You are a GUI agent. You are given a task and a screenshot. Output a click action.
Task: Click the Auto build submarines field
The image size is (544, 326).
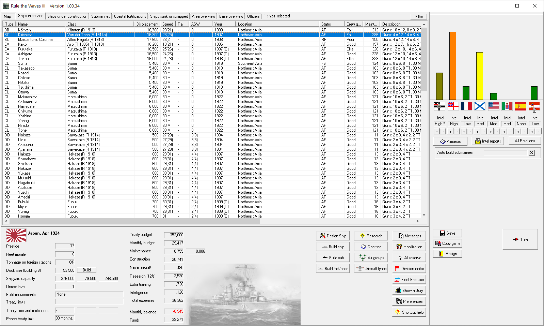click(x=506, y=153)
